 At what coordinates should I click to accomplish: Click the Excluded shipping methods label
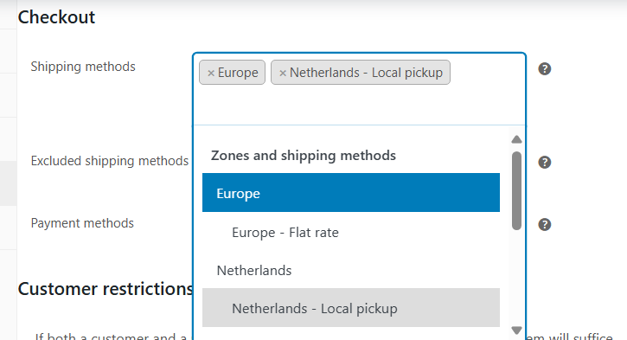coord(110,161)
